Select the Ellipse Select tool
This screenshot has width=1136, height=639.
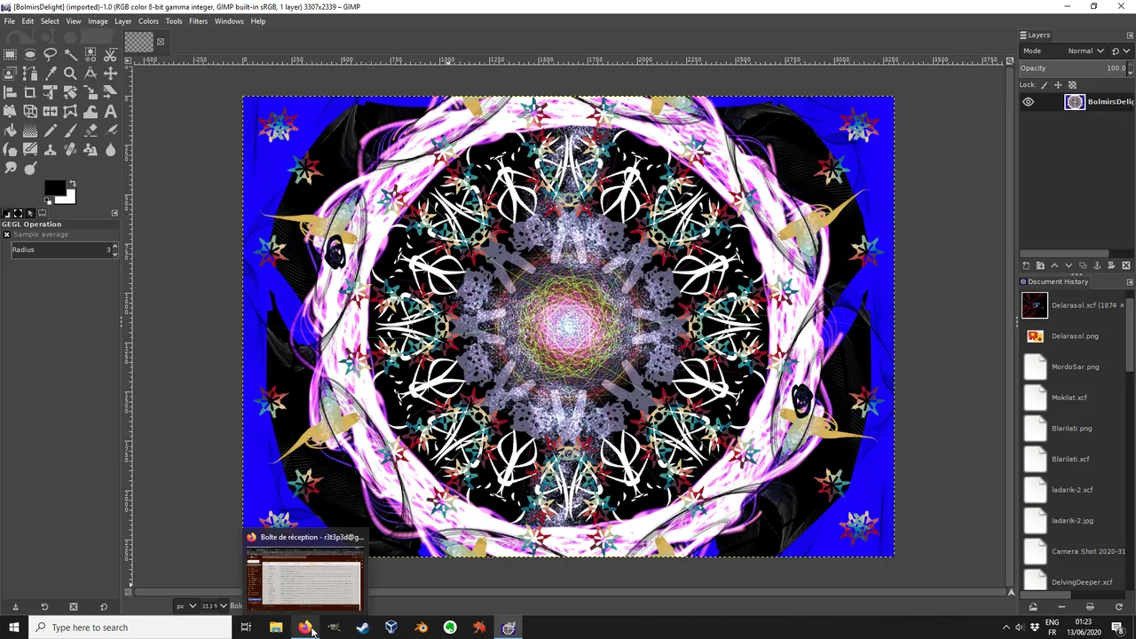pos(30,53)
